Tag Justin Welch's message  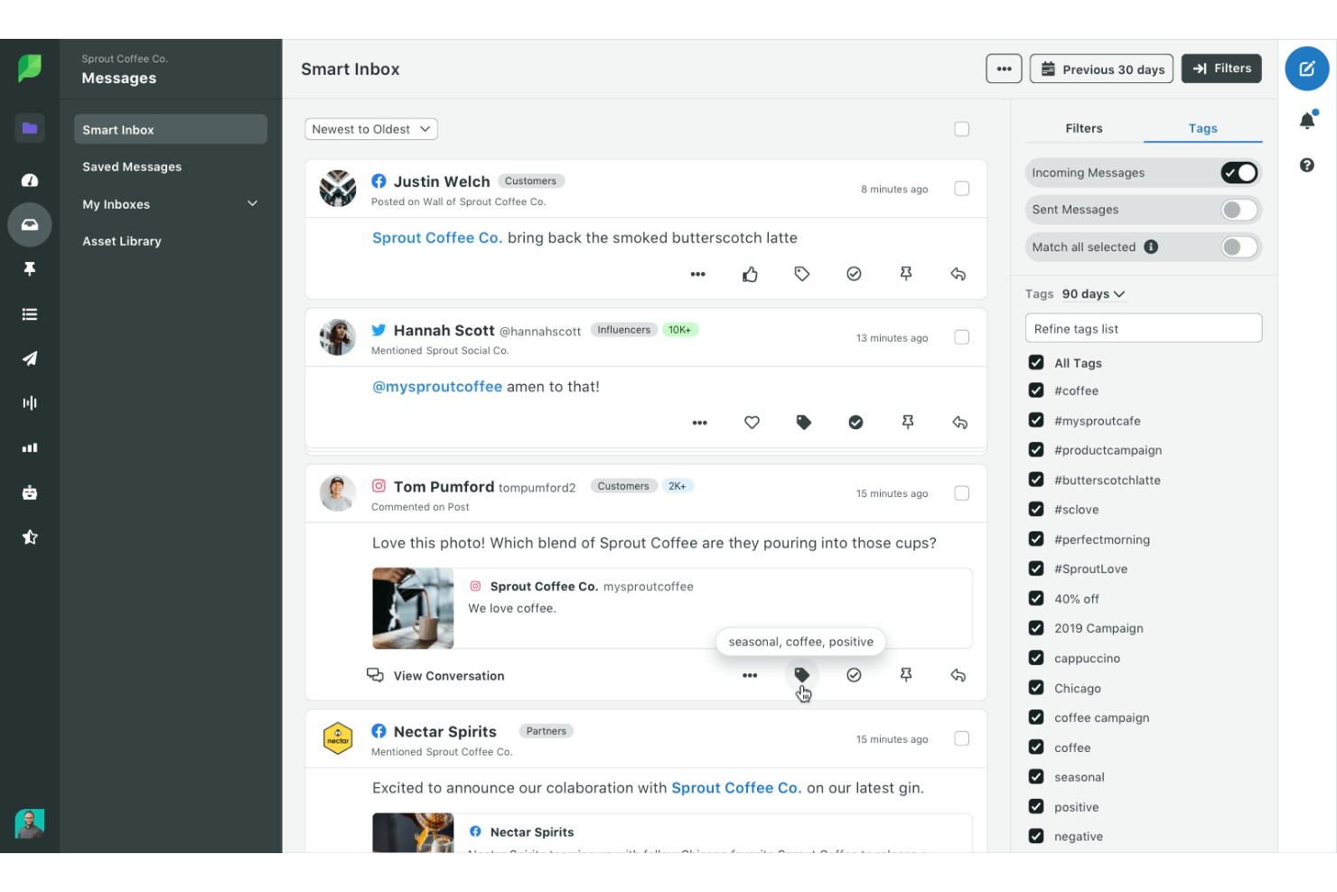[x=801, y=274]
